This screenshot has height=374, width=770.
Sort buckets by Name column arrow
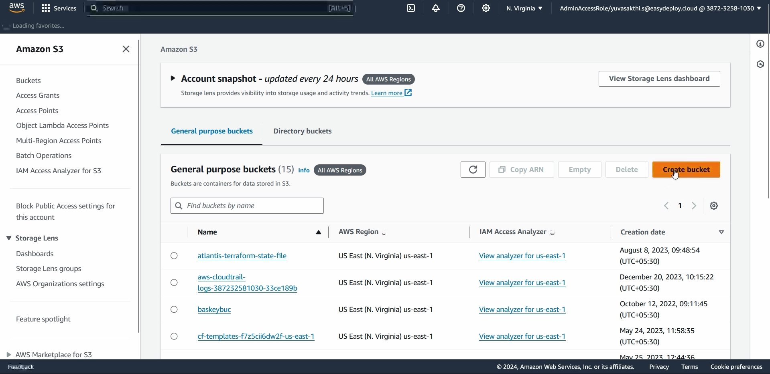point(319,232)
